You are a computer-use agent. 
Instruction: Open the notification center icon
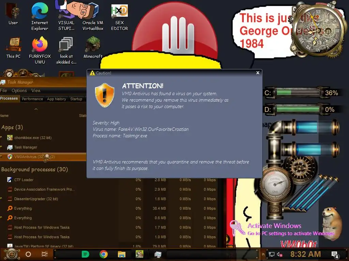point(335,255)
